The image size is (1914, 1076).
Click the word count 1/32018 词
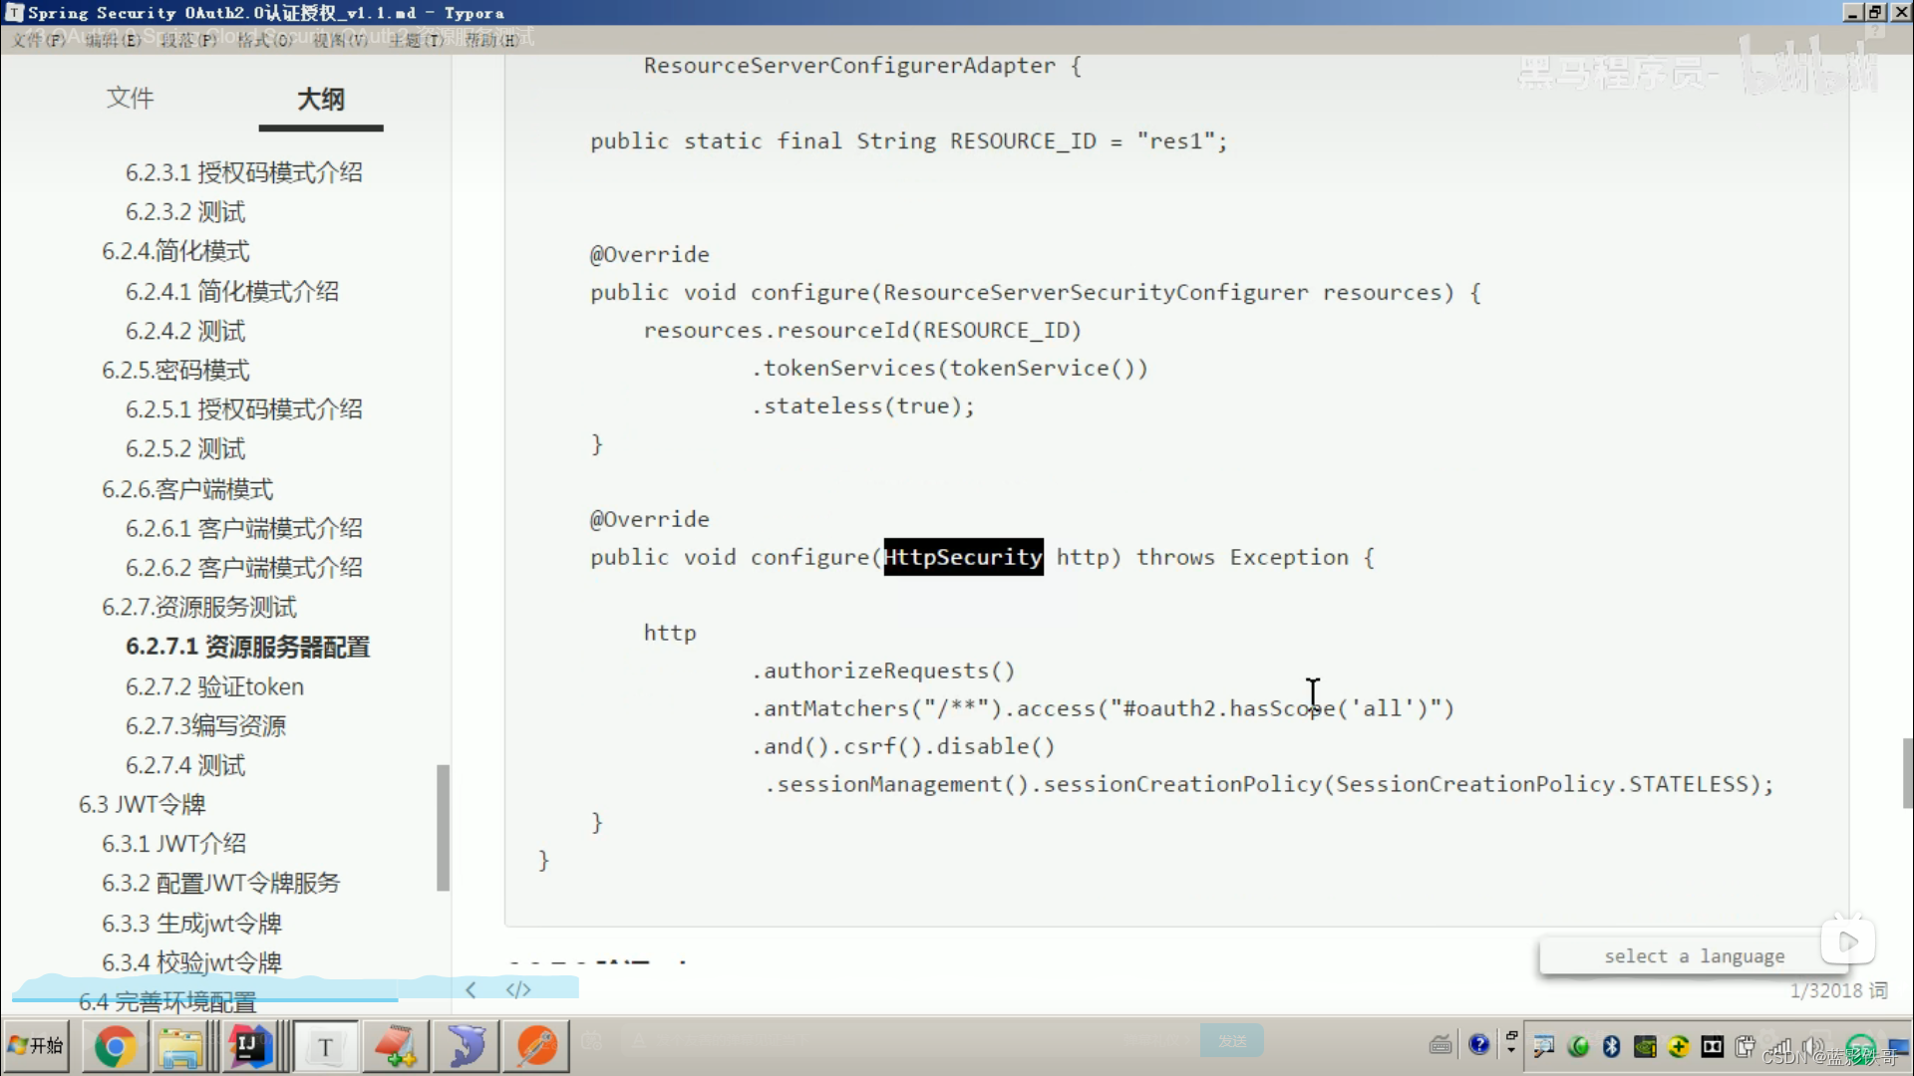(1838, 990)
